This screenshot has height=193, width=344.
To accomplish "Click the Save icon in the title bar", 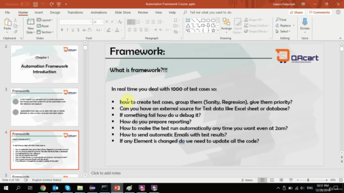I will [35, 4].
